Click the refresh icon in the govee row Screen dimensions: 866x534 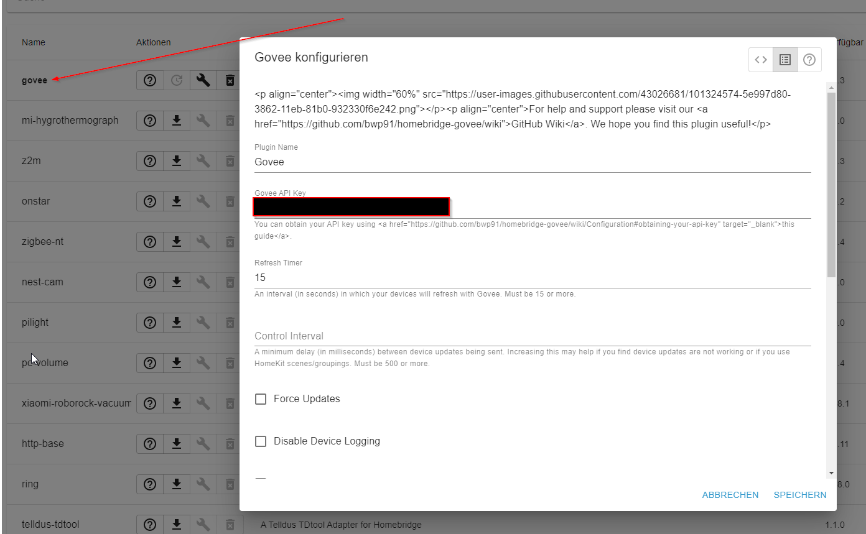pos(177,80)
